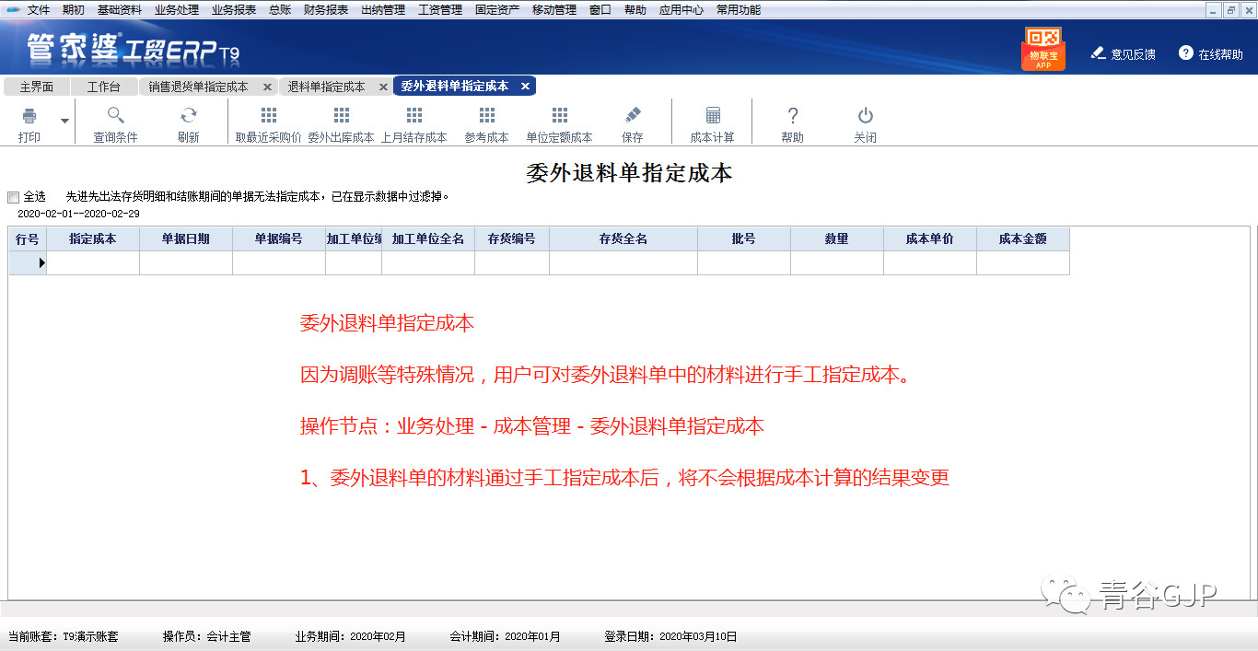Click the 物联宝APP QR code badge
Viewport: 1258px width, 651px height.
click(x=1043, y=47)
